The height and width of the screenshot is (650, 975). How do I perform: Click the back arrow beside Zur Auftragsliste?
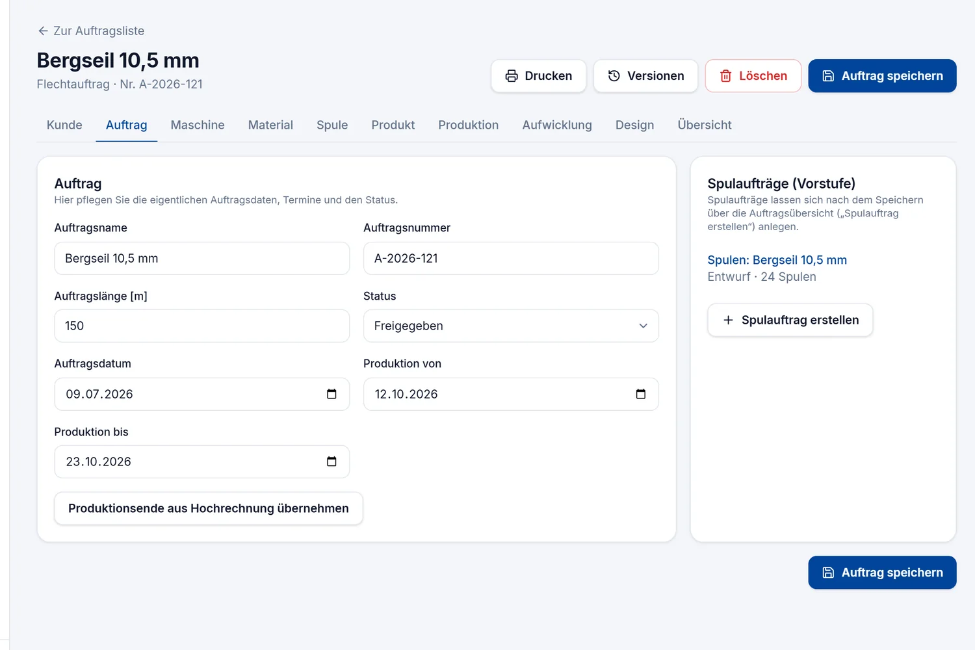pyautogui.click(x=43, y=31)
